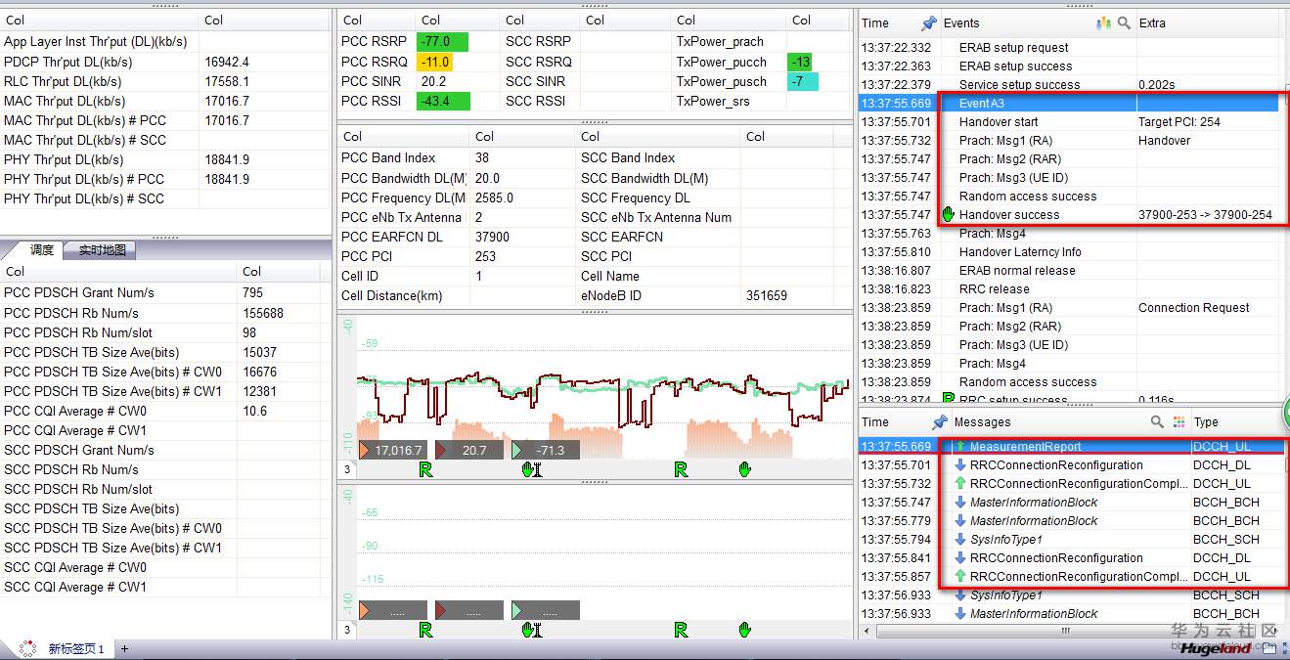1290x660 pixels.
Task: Click the Target PCI: 254 extra value
Action: [x=1179, y=122]
